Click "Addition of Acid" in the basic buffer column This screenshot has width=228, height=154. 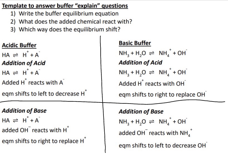tap(140, 63)
